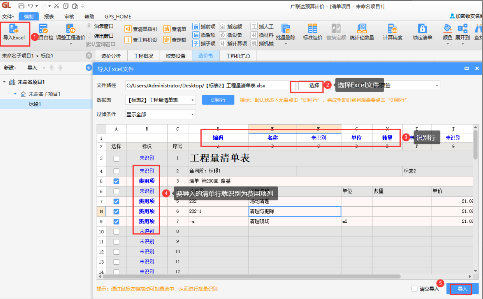
Task: Switch to the 取费设置 tab
Action: [175, 56]
